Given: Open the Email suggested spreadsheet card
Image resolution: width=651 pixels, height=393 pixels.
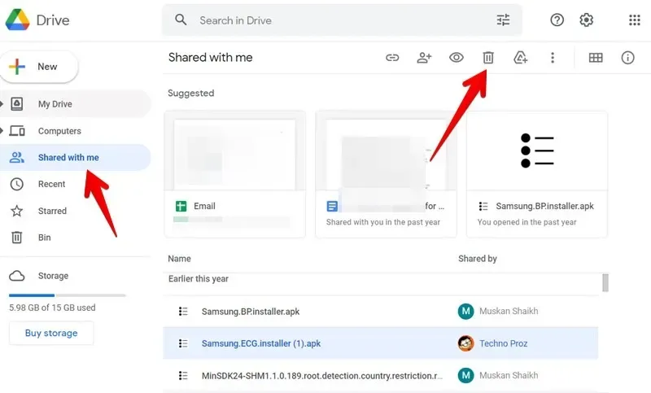Looking at the screenshot, I should [x=235, y=174].
